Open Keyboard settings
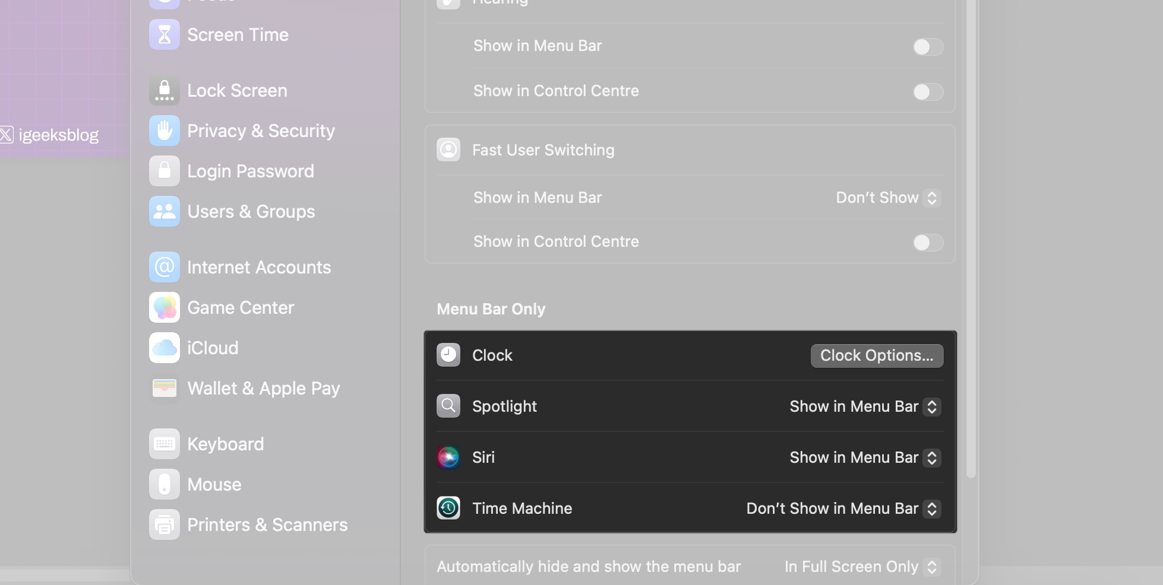This screenshot has height=585, width=1163. 225,443
